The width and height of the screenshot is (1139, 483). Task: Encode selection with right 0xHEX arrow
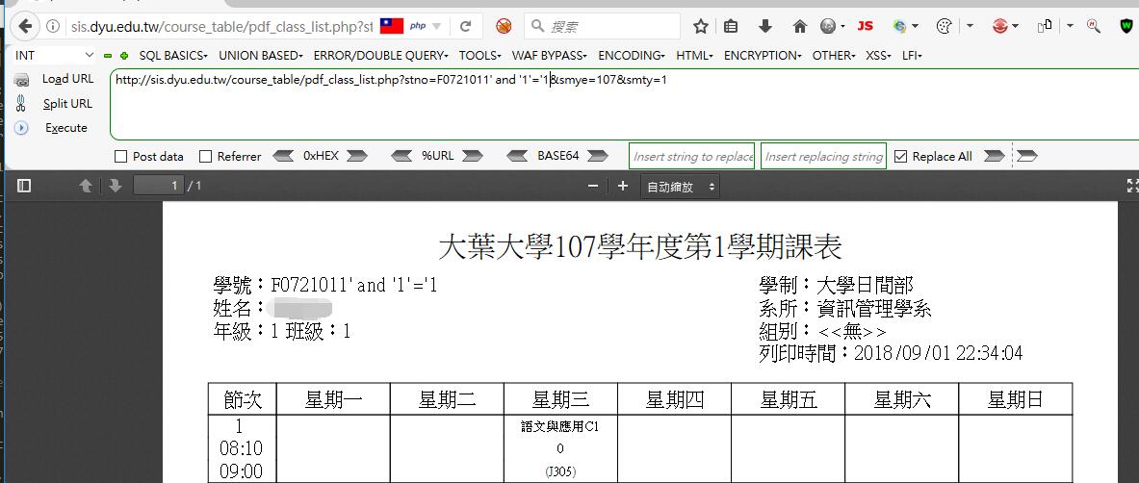tap(356, 156)
